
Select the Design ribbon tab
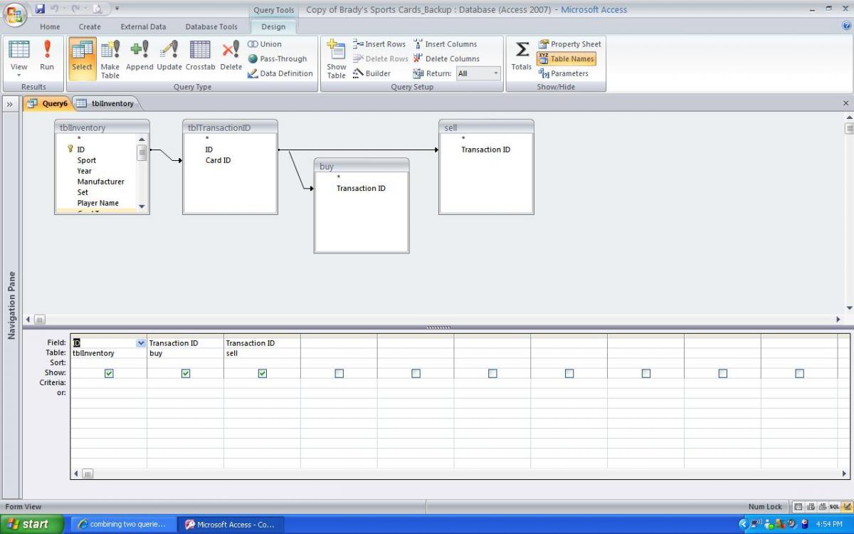coord(273,26)
